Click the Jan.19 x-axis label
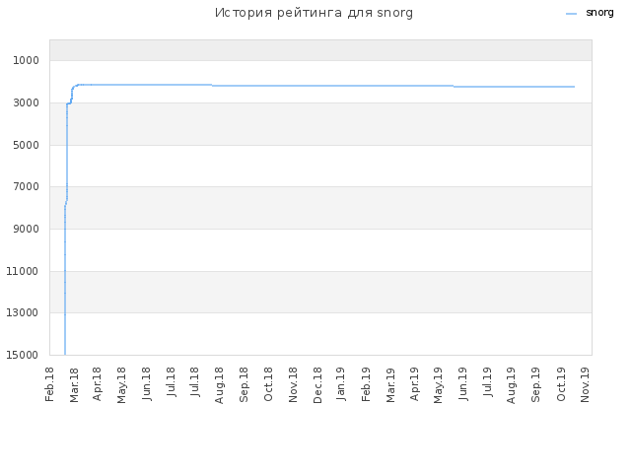This screenshot has height=473, width=631. (341, 384)
